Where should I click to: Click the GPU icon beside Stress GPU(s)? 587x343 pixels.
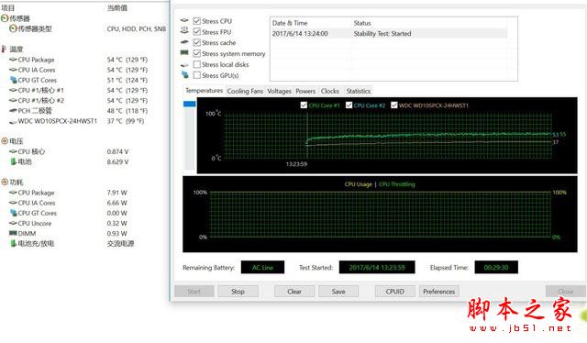point(184,74)
